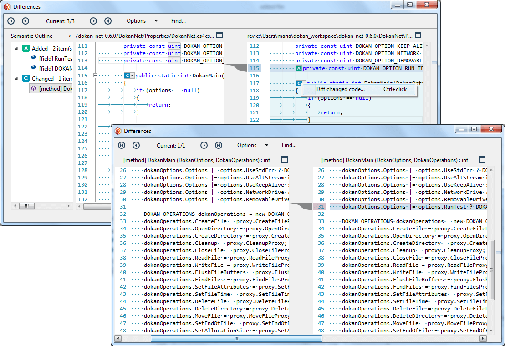This screenshot has width=505, height=346.
Task: Maximize the left pane in back window
Action: tap(219, 35)
